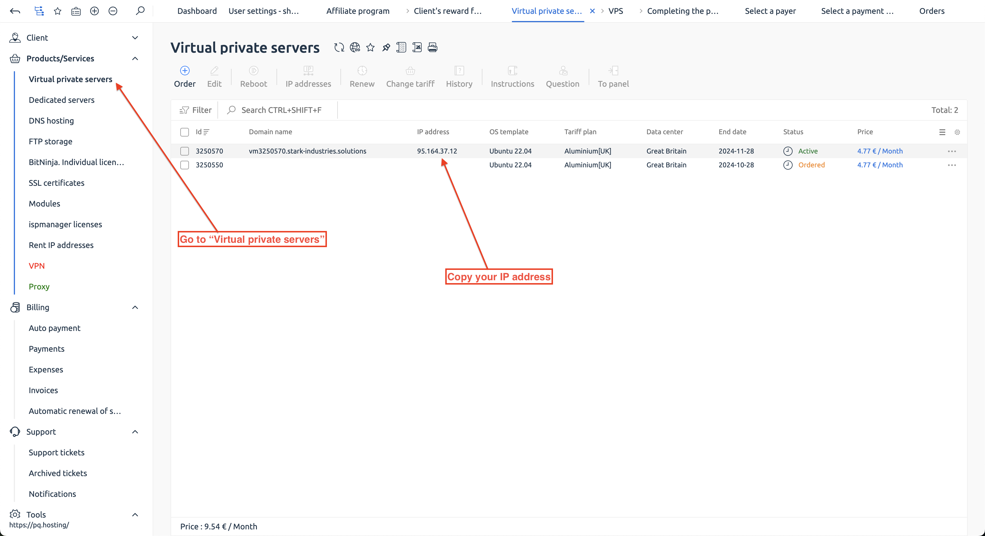Open actions menu for server 3250570
This screenshot has width=985, height=536.
pos(952,151)
